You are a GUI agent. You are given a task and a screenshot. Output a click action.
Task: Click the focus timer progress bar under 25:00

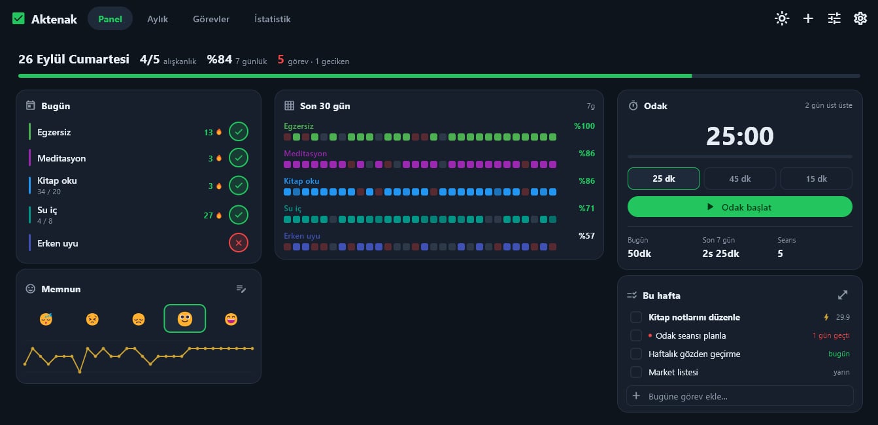pos(740,157)
